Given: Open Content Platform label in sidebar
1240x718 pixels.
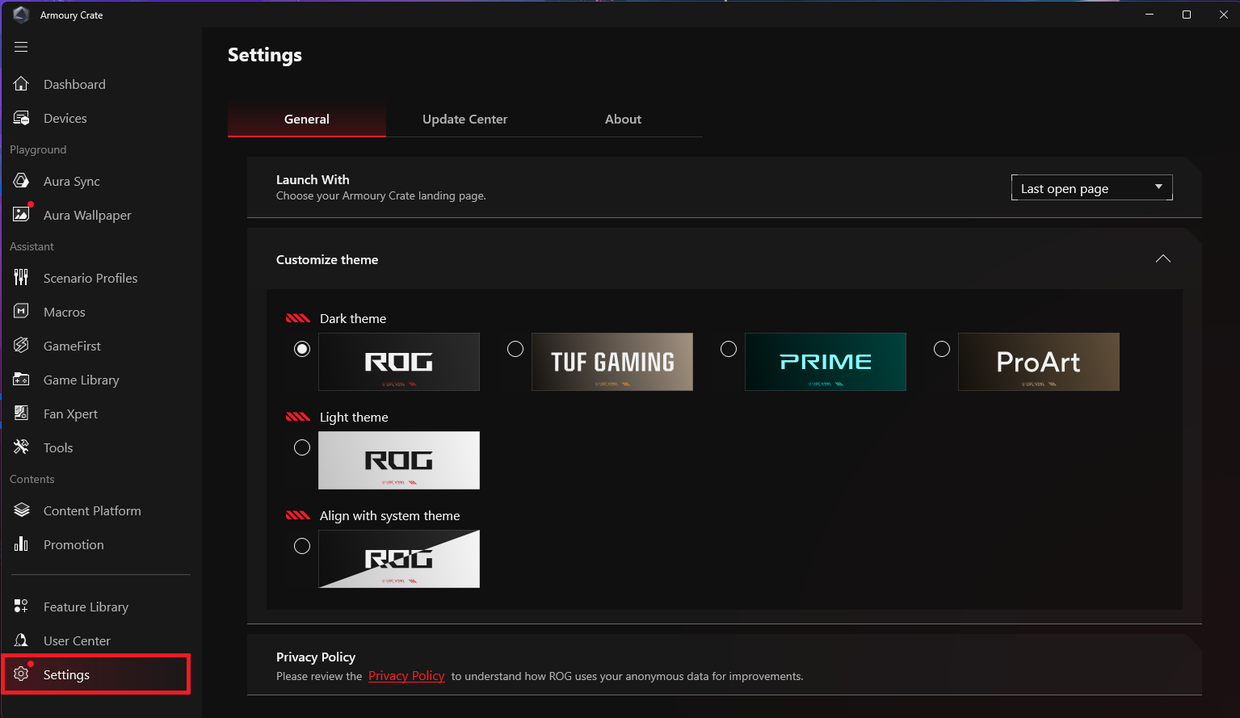Looking at the screenshot, I should pos(92,510).
